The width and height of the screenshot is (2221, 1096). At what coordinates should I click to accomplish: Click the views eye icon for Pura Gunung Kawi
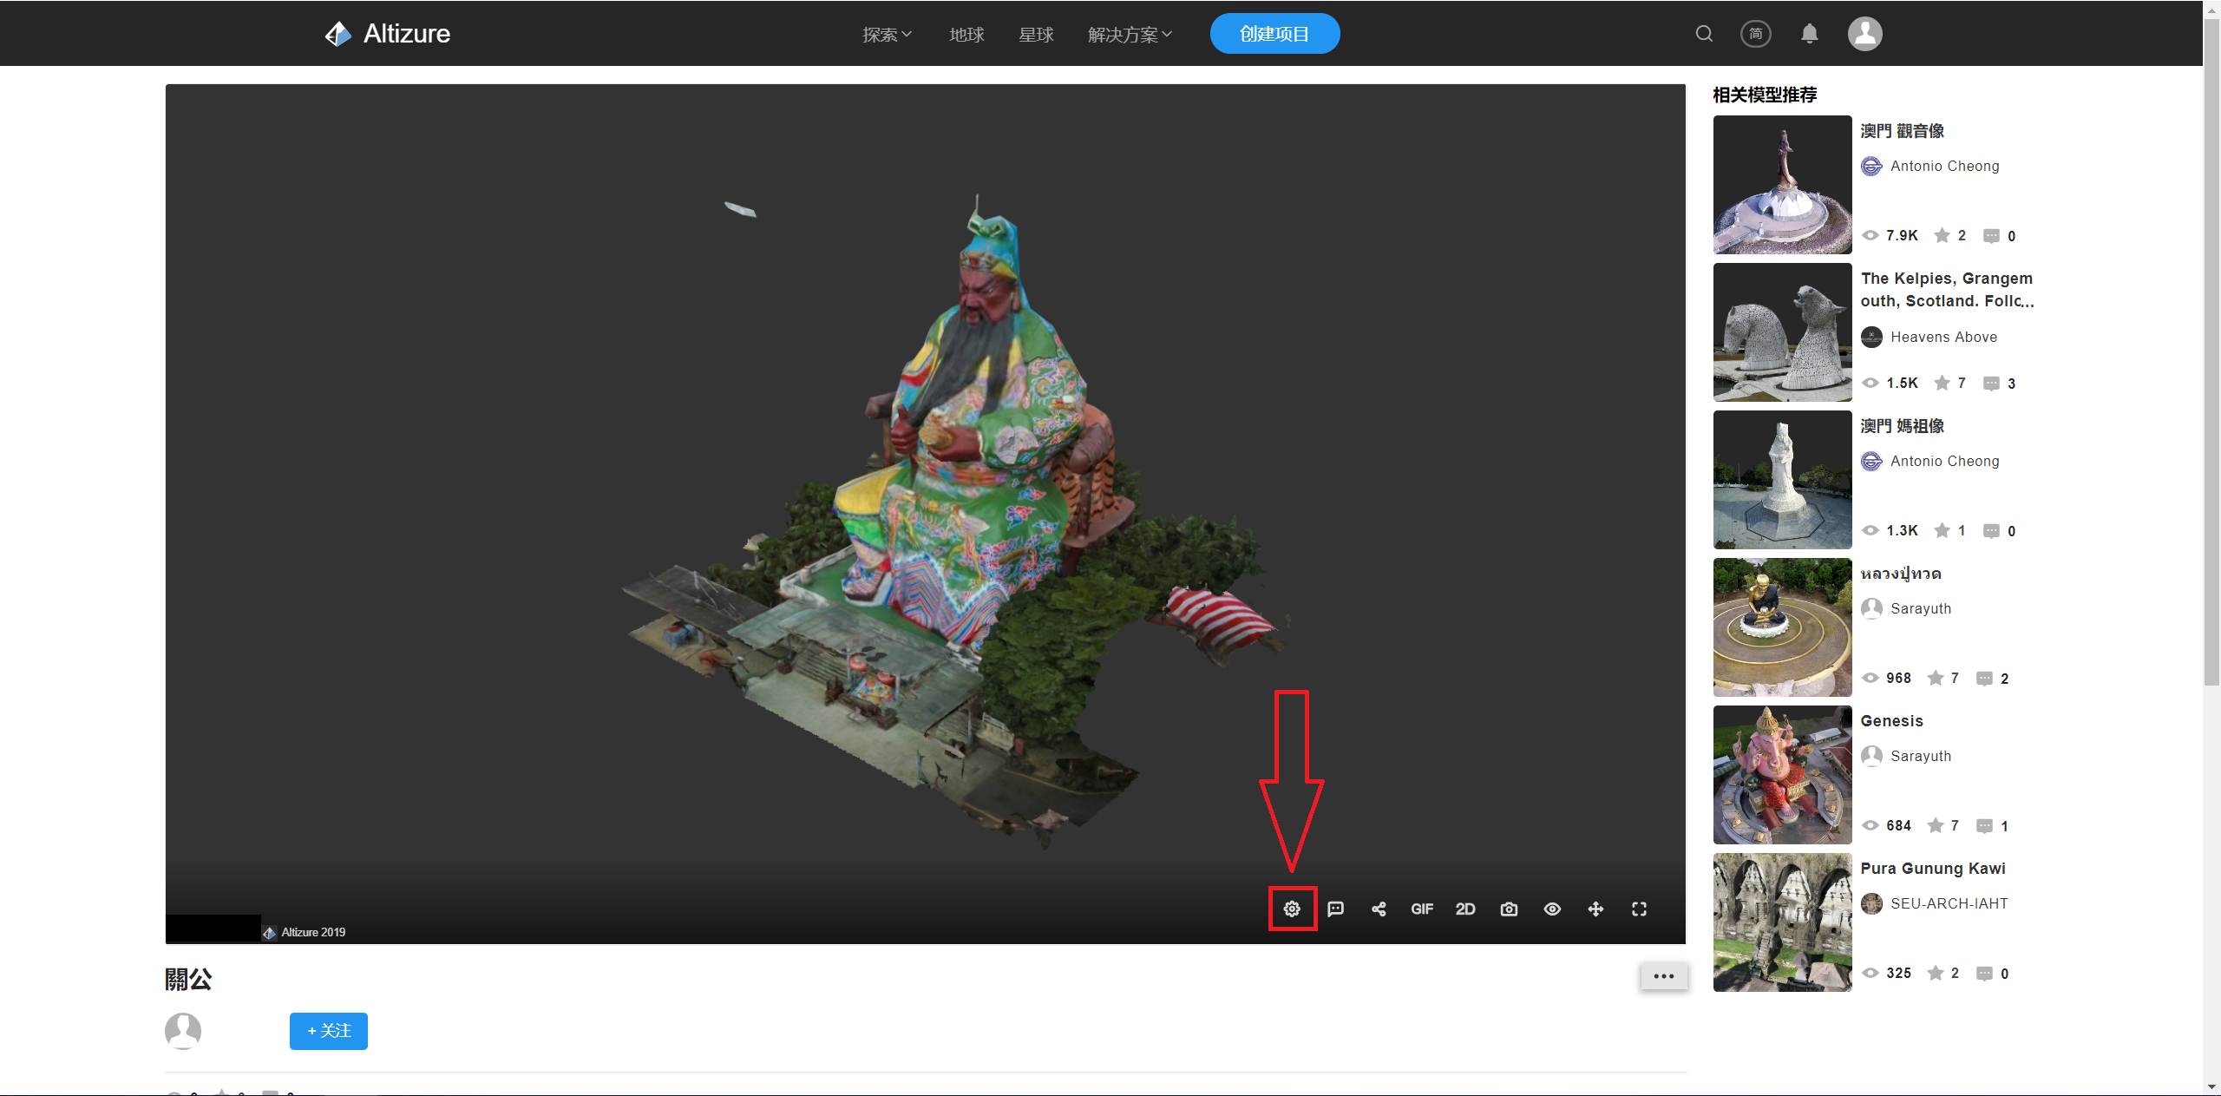coord(1871,973)
